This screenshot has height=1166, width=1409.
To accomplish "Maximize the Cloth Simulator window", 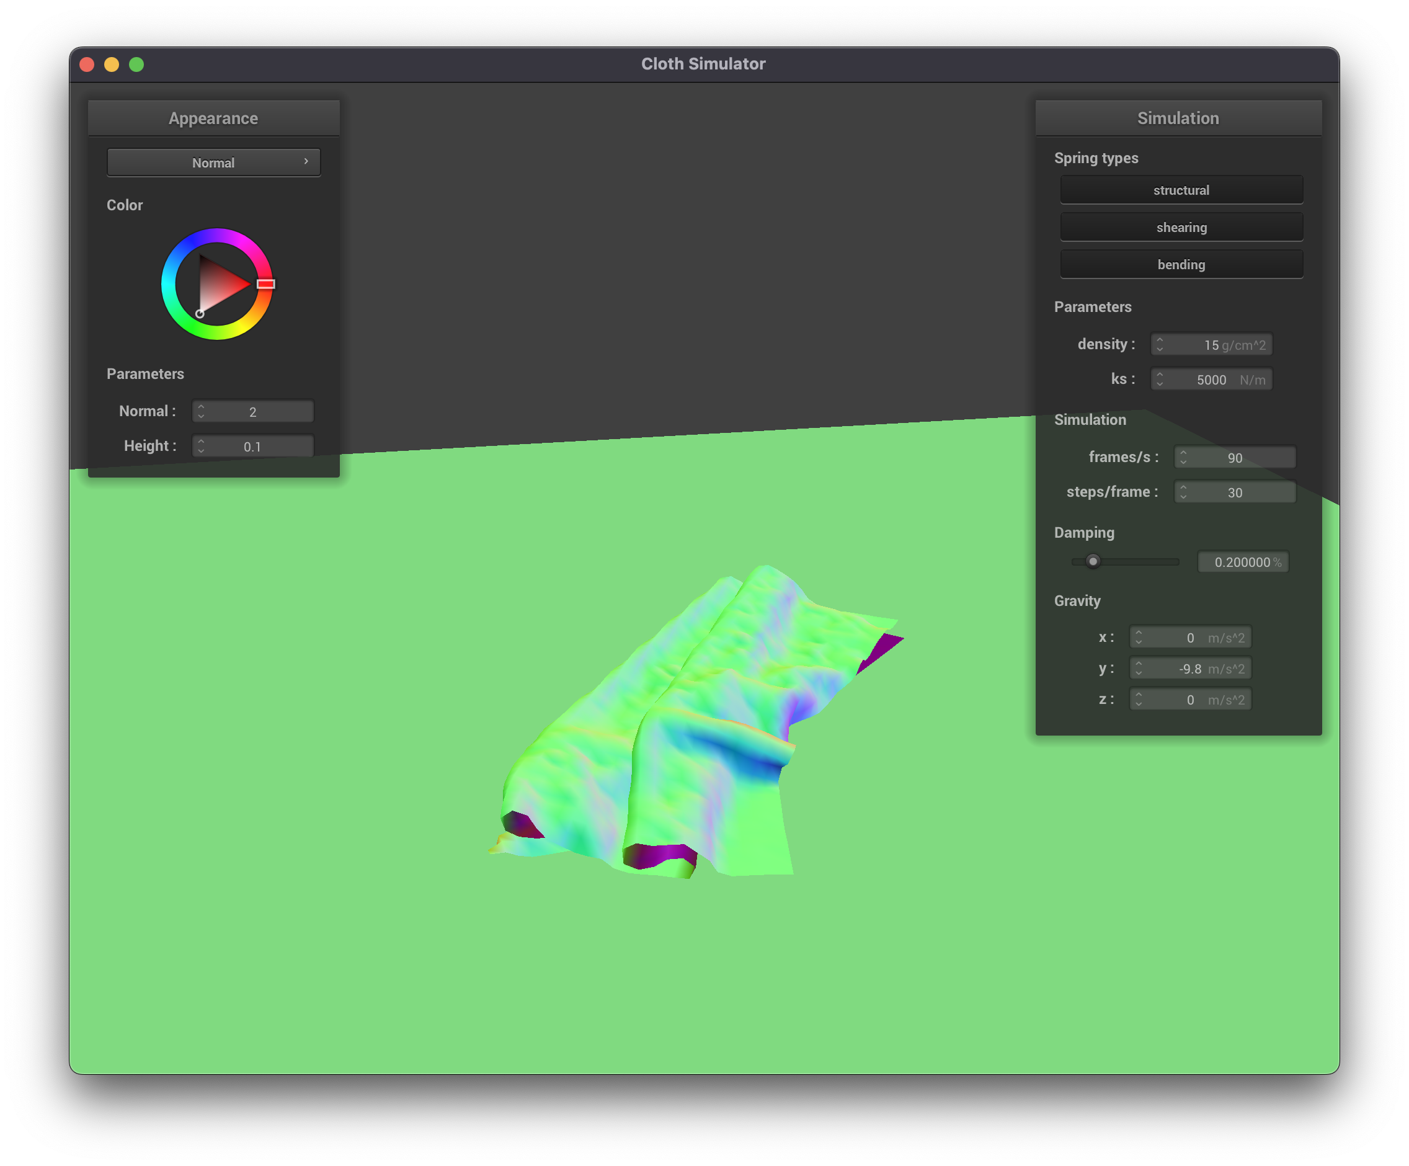I will (137, 65).
